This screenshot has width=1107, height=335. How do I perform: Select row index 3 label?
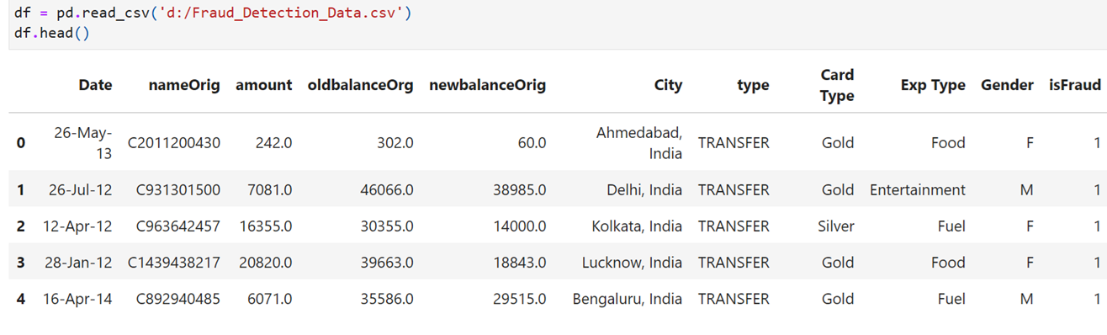point(21,263)
